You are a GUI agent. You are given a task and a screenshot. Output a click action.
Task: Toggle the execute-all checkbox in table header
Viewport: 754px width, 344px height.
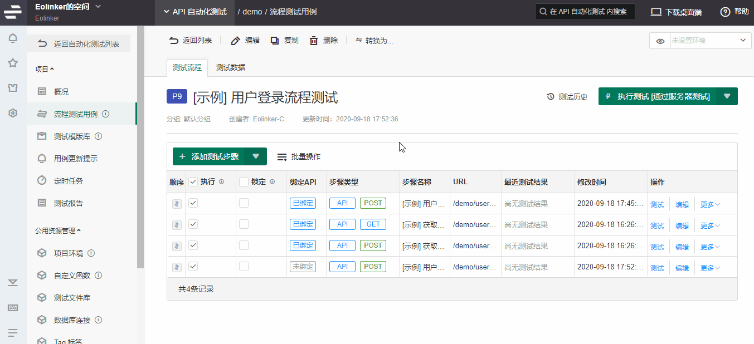click(193, 182)
